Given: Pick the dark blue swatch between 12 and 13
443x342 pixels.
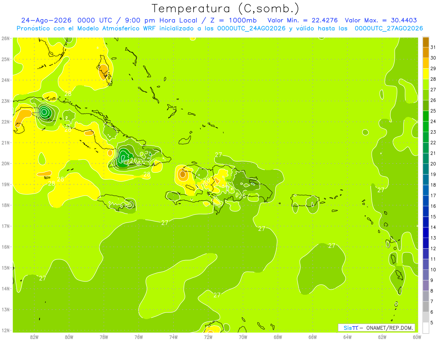Looking at the screenshot, I should (426, 243).
